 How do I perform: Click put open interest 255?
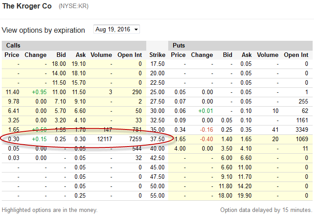click(303, 101)
